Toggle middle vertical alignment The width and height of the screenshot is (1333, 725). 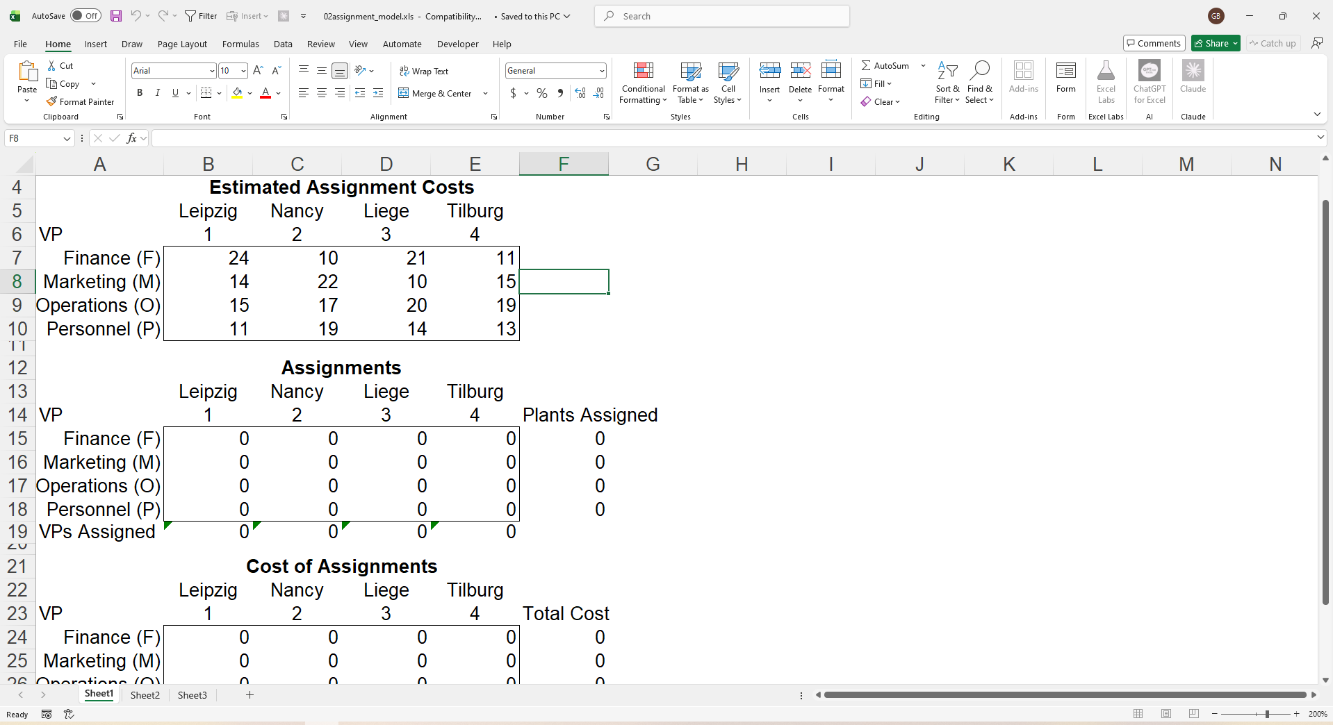click(322, 70)
